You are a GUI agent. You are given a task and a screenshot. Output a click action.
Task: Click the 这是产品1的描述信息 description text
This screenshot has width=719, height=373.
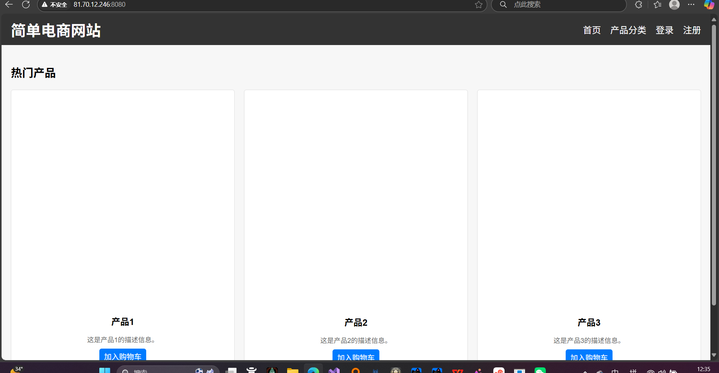pos(121,340)
